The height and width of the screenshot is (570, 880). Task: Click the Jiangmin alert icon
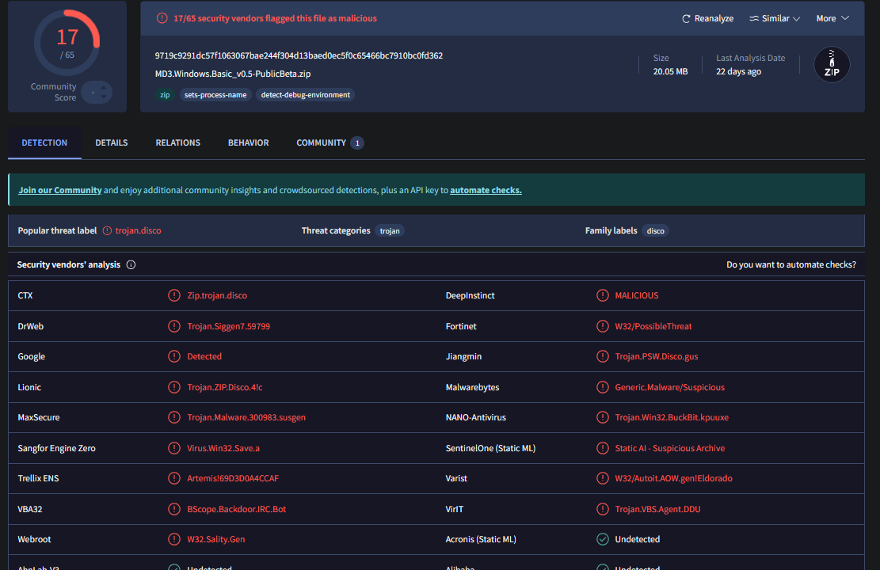coord(602,356)
